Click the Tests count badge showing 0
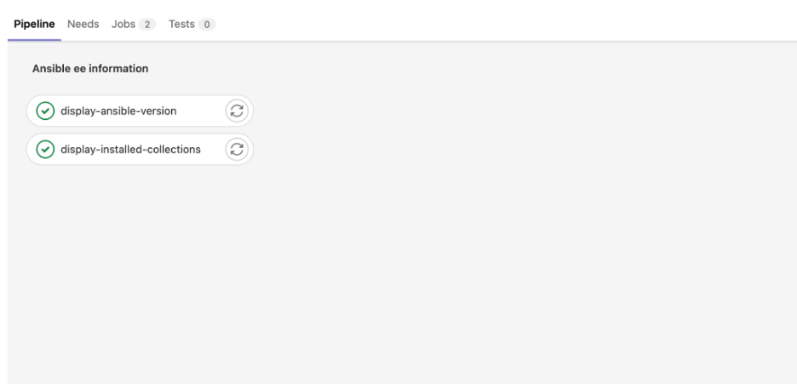Screen dimensions: 797x386 [x=206, y=25]
